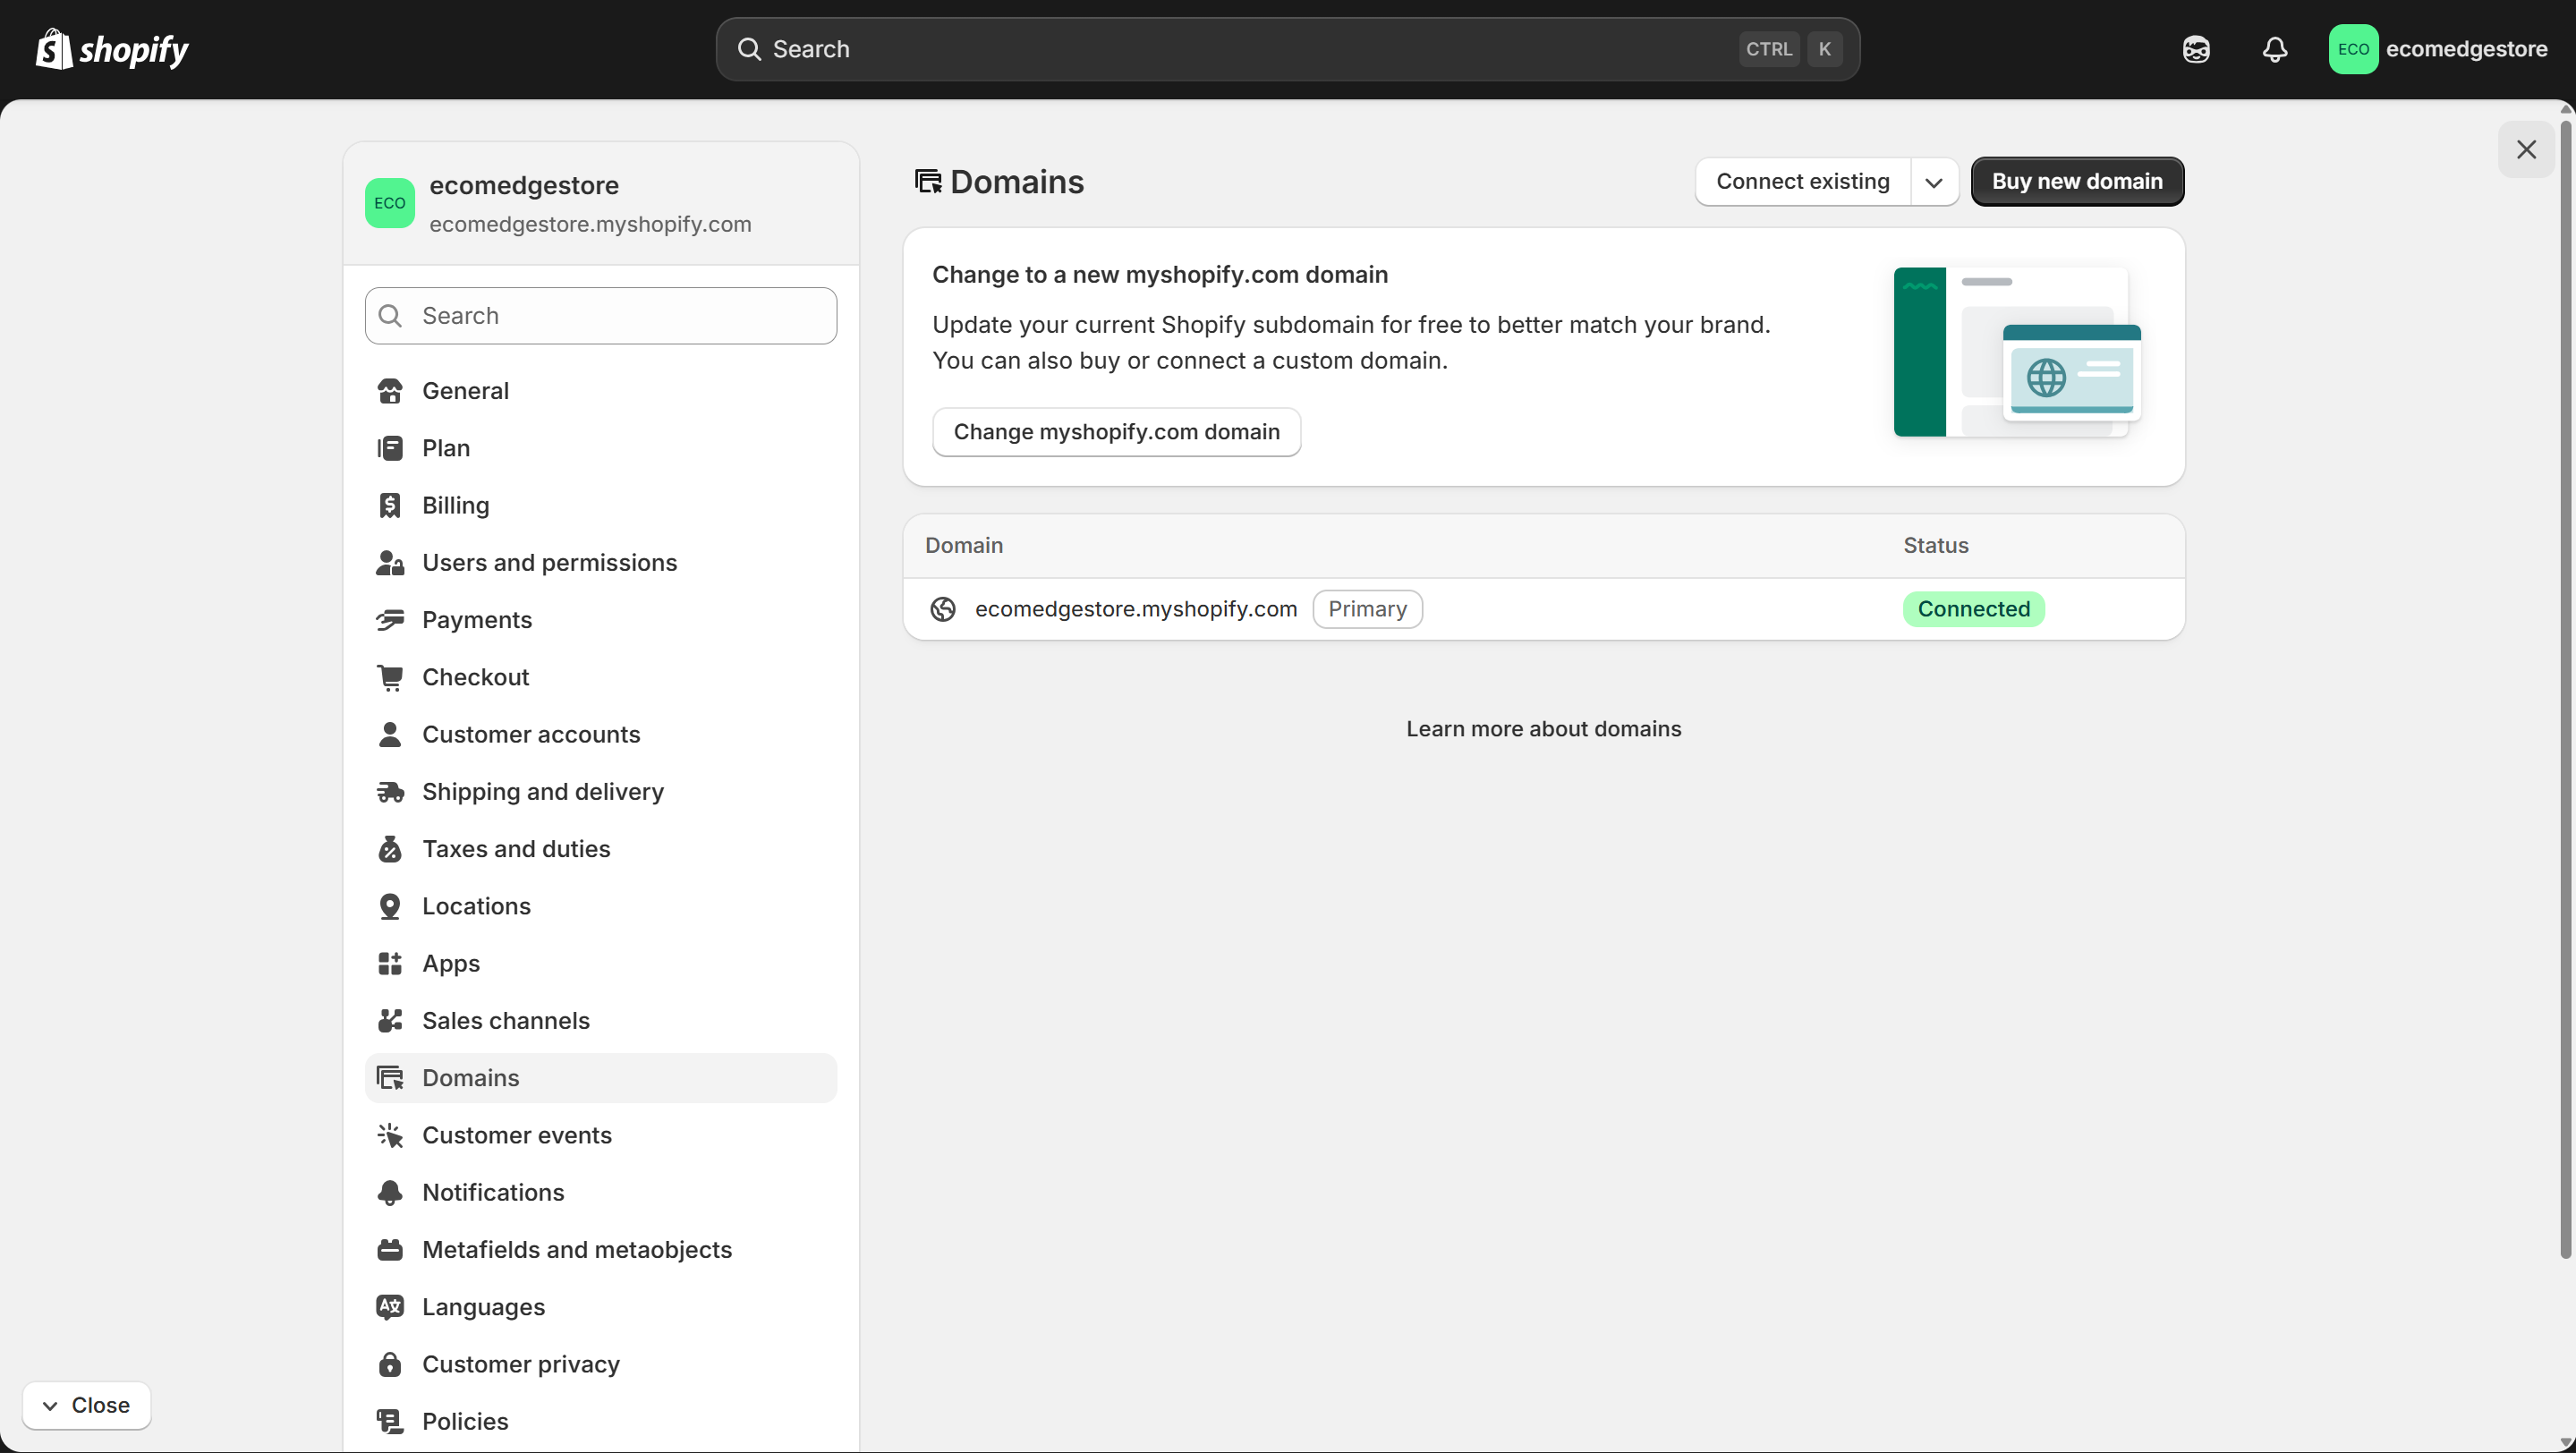Click Change myshopify.com domain button
2576x1453 pixels.
pos(1116,432)
